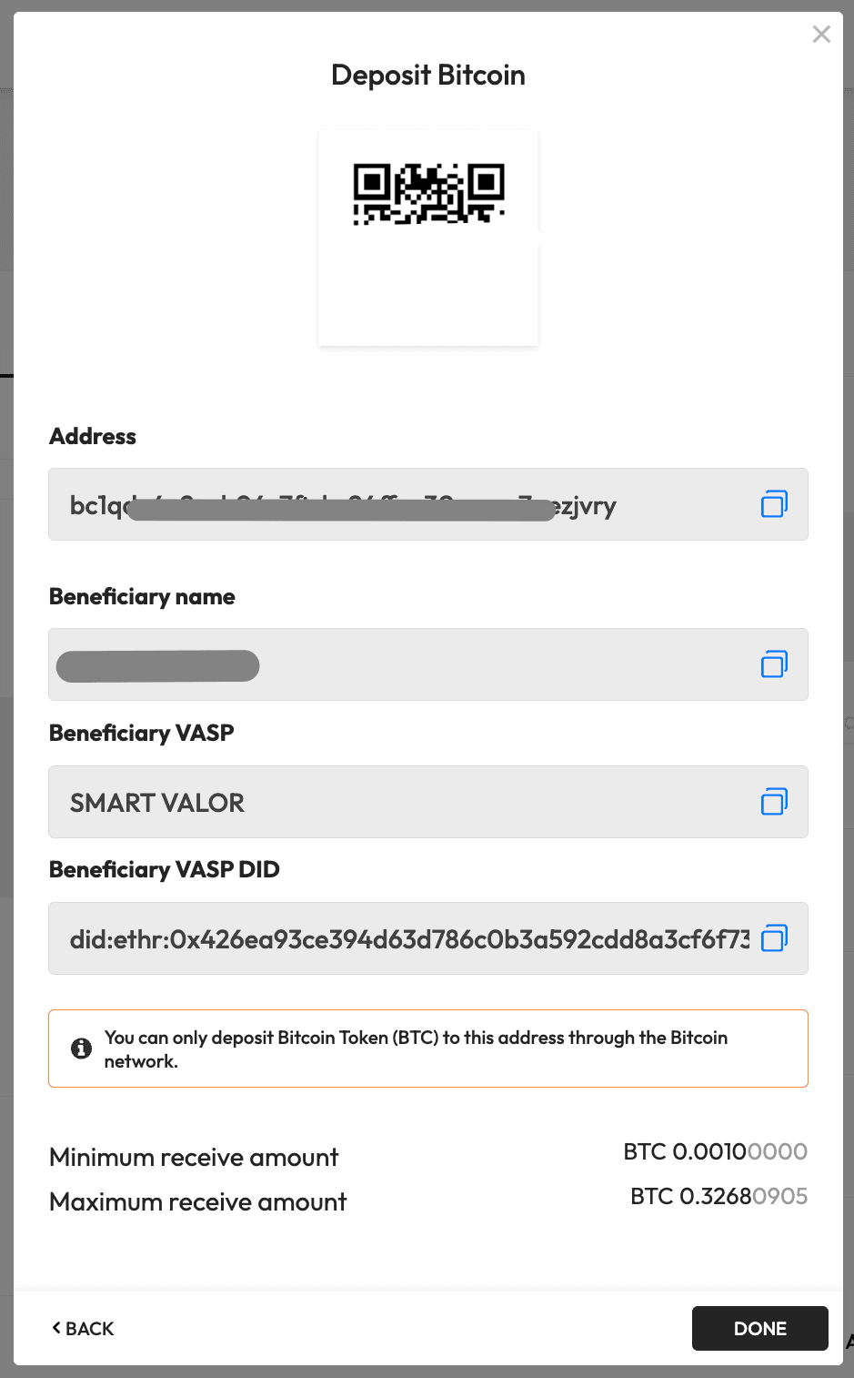Go back with the BACK button
This screenshot has width=854, height=1378.
coord(84,1329)
